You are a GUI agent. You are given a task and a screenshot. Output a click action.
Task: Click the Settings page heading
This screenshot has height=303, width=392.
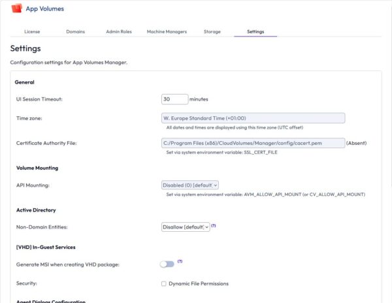(25, 48)
